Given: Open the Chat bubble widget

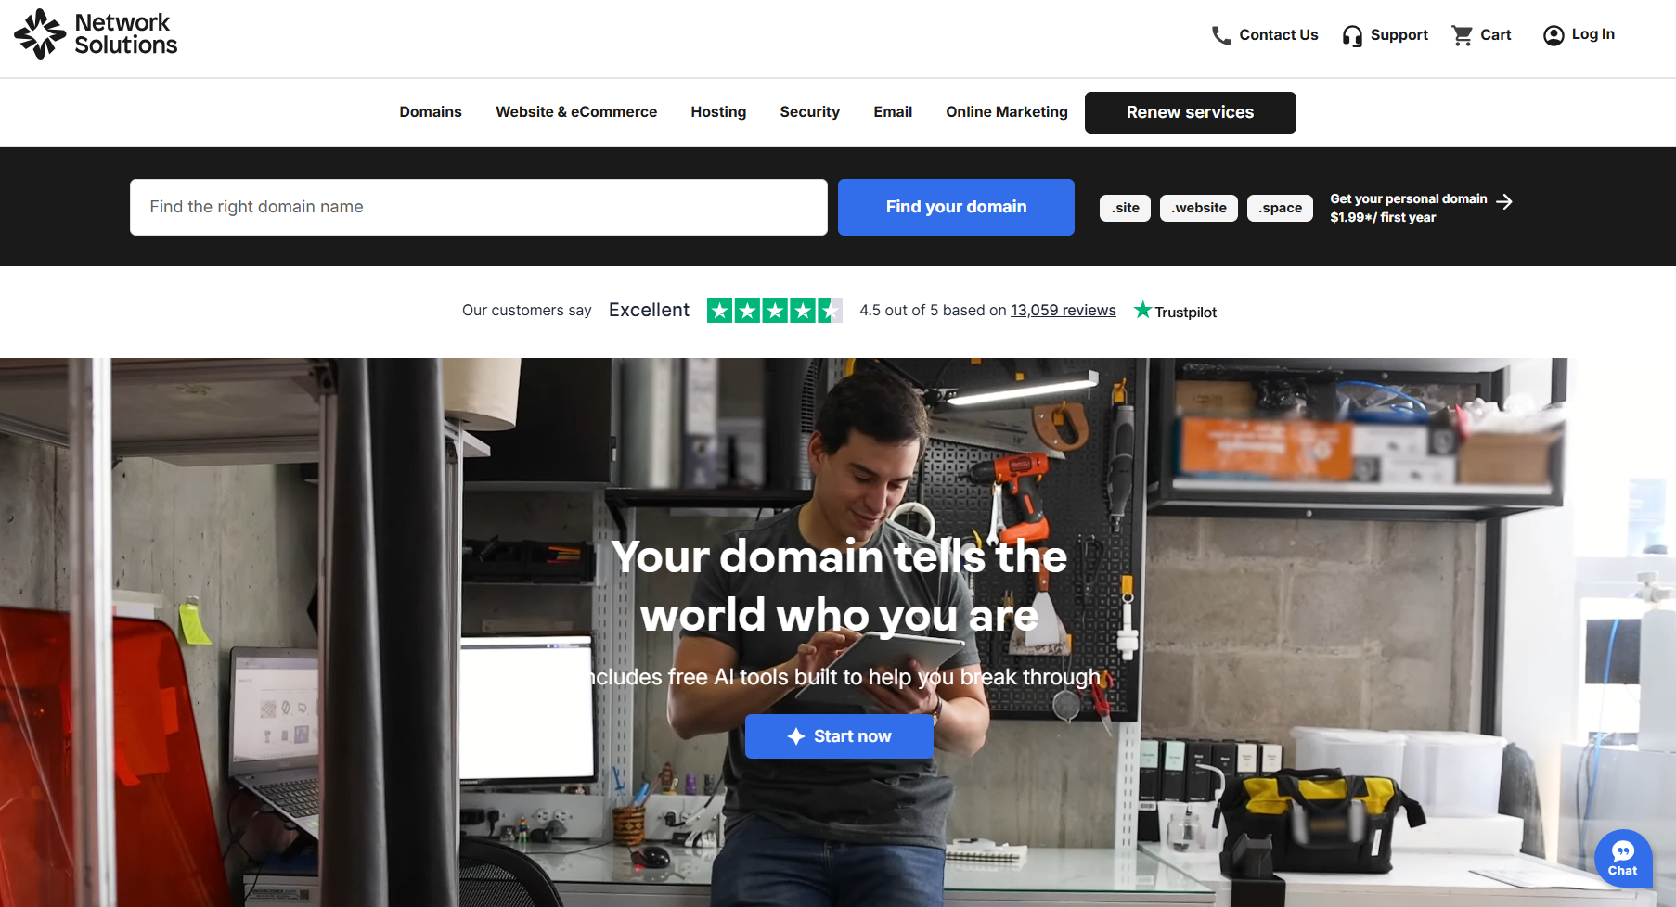Looking at the screenshot, I should [1623, 858].
